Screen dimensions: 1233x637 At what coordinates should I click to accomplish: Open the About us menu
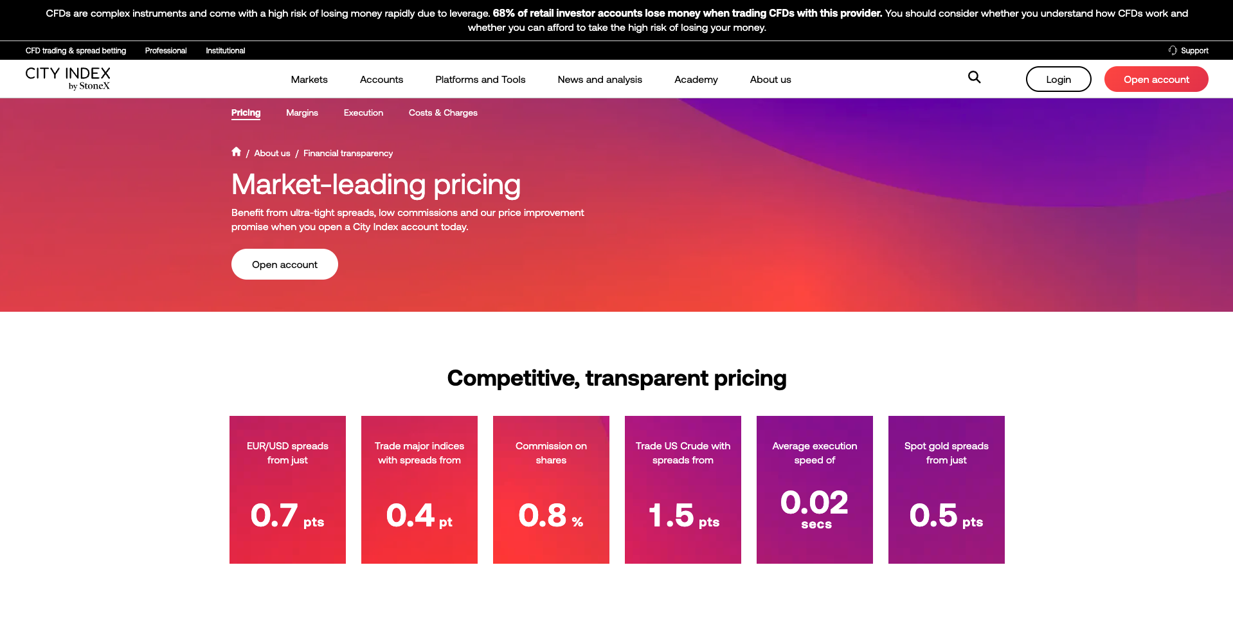coord(770,79)
